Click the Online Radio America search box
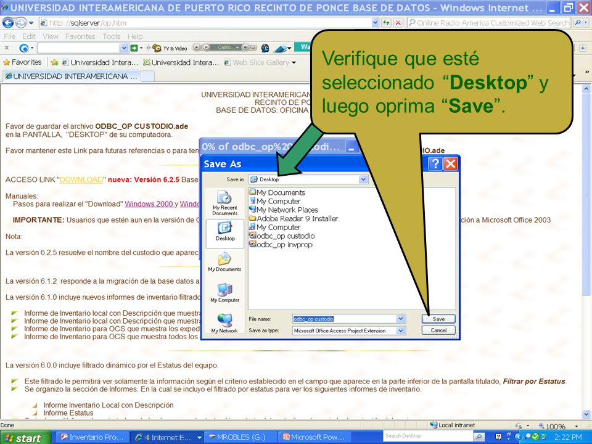The height and width of the screenshot is (444, 592). click(489, 23)
